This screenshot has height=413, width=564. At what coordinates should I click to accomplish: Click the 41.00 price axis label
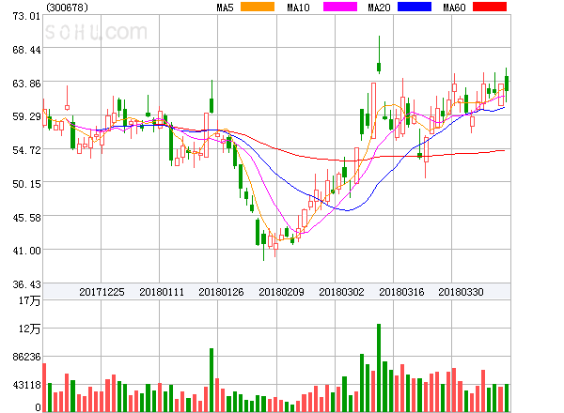(26, 251)
